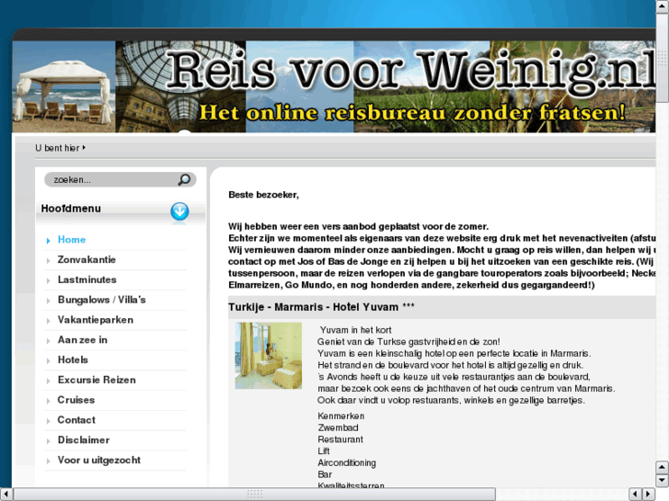Viewport: 669px width, 501px height.
Task: Click the Zwembad feature text
Action: tap(338, 427)
